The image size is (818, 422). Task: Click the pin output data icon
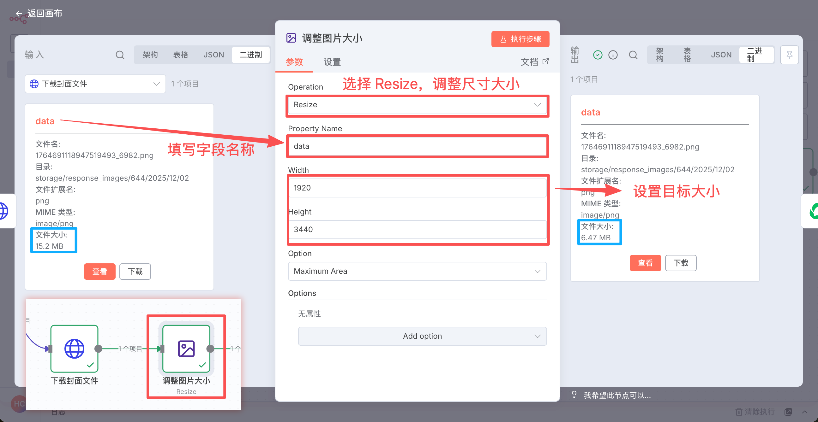(789, 55)
